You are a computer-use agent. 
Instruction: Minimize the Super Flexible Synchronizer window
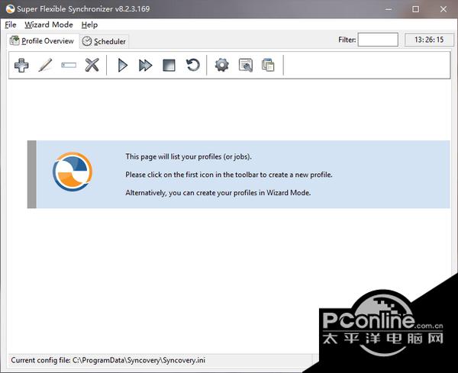click(x=389, y=9)
